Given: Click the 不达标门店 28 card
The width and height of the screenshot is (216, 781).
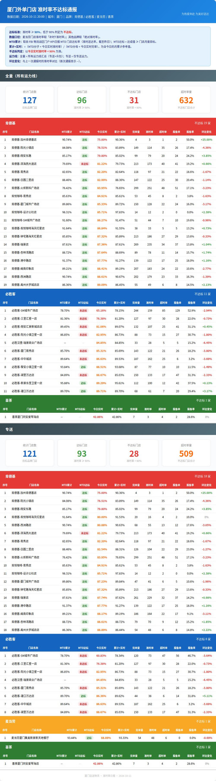Looking at the screenshot, I should coord(134,453).
